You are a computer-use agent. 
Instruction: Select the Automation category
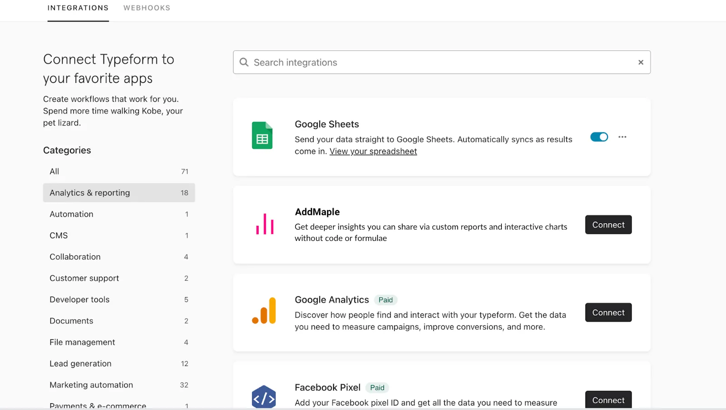point(119,214)
